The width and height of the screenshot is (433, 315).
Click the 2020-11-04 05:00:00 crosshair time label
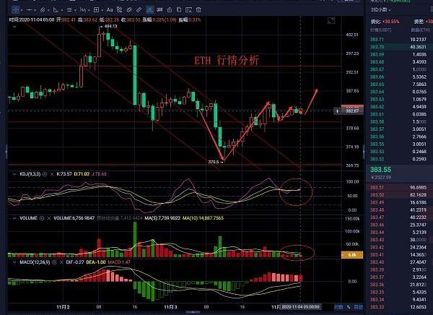[x=300, y=307]
